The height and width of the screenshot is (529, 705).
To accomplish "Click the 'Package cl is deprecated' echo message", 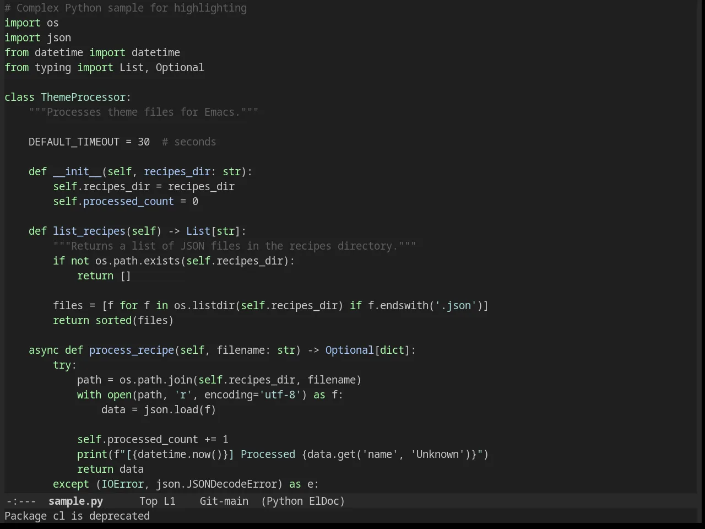I will [x=77, y=516].
